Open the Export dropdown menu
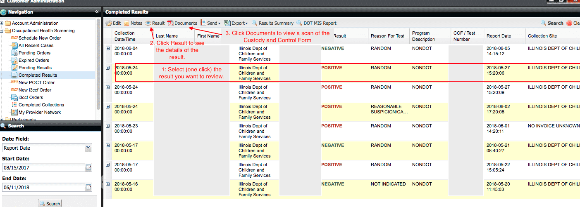Screen dimensions: 580x207 (x=236, y=23)
